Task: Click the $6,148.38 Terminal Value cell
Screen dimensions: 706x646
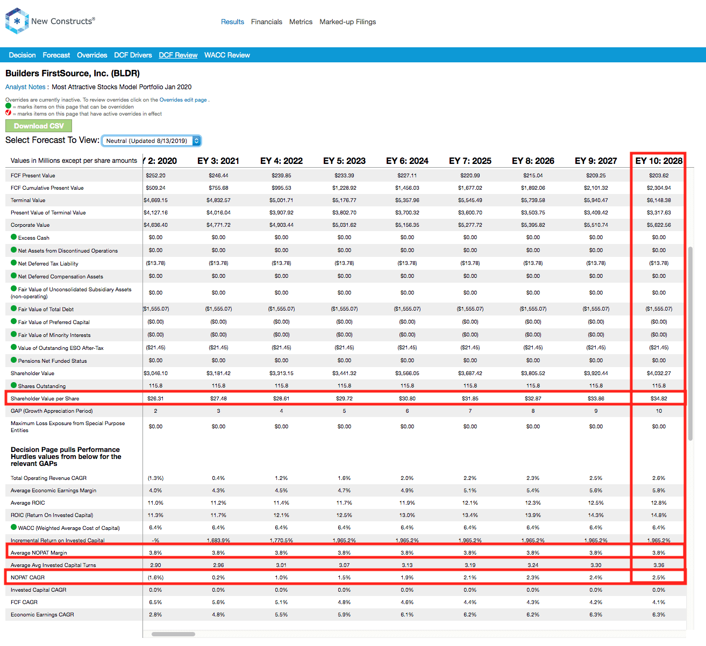Action: (x=659, y=200)
